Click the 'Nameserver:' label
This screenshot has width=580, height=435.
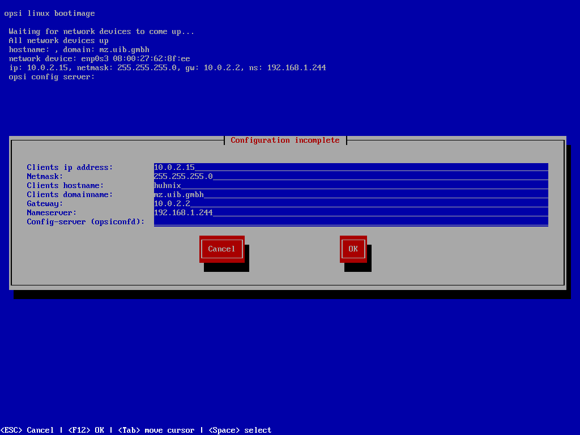[x=52, y=213]
